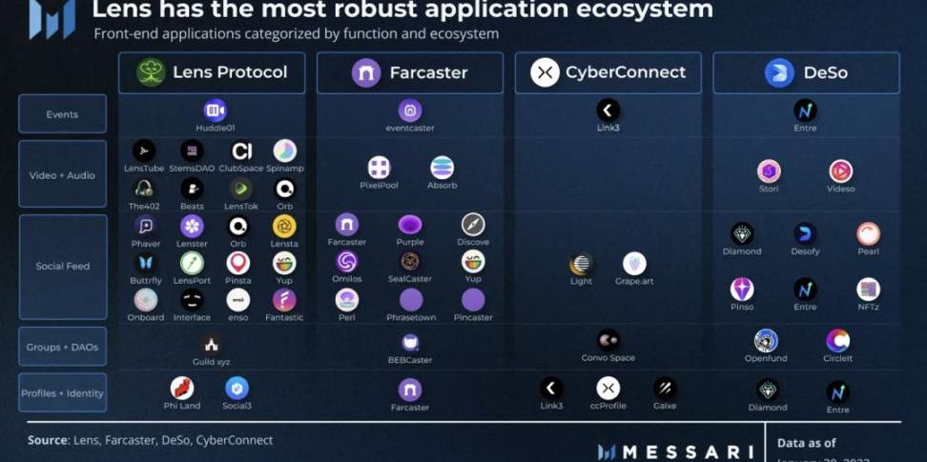927x462 pixels.
Task: Click the Huddle01 icon under Lens Protocol
Action: (215, 110)
